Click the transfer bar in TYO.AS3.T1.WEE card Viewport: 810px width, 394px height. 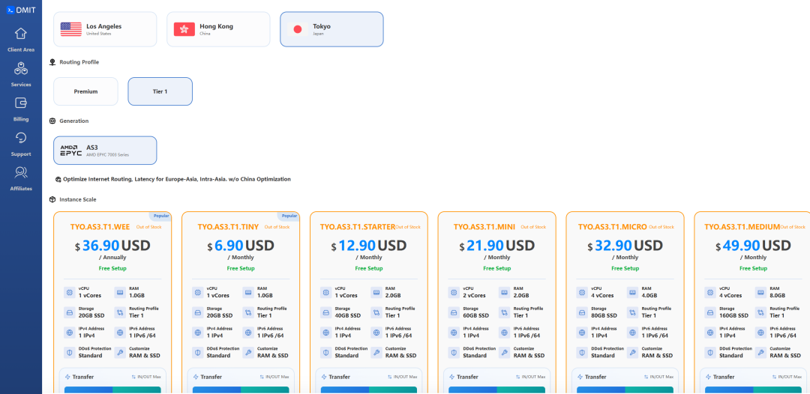[112, 390]
